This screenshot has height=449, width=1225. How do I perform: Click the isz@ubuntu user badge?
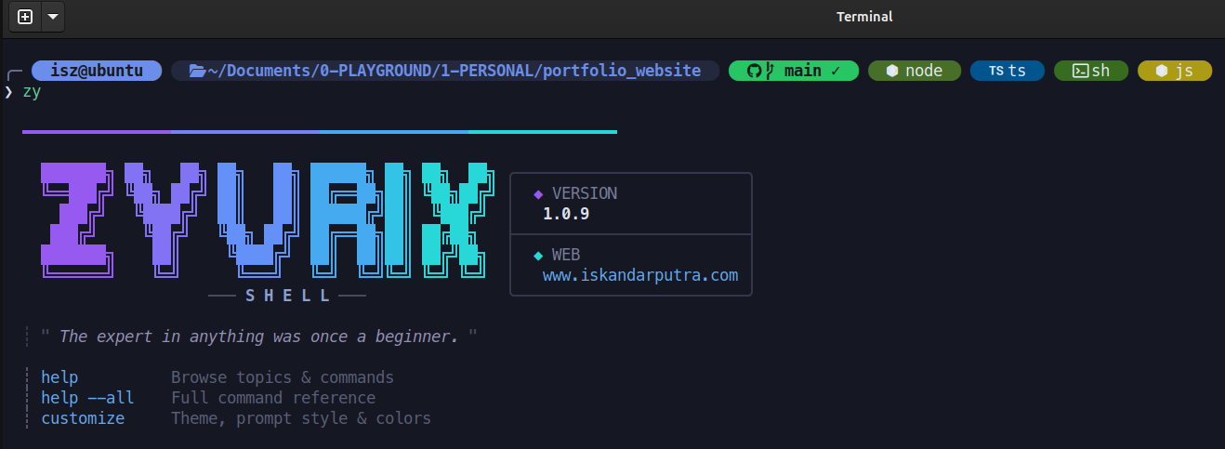[97, 71]
